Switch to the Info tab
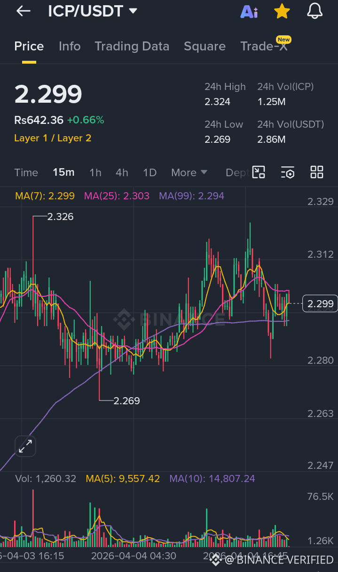The width and height of the screenshot is (338, 572). [x=70, y=46]
